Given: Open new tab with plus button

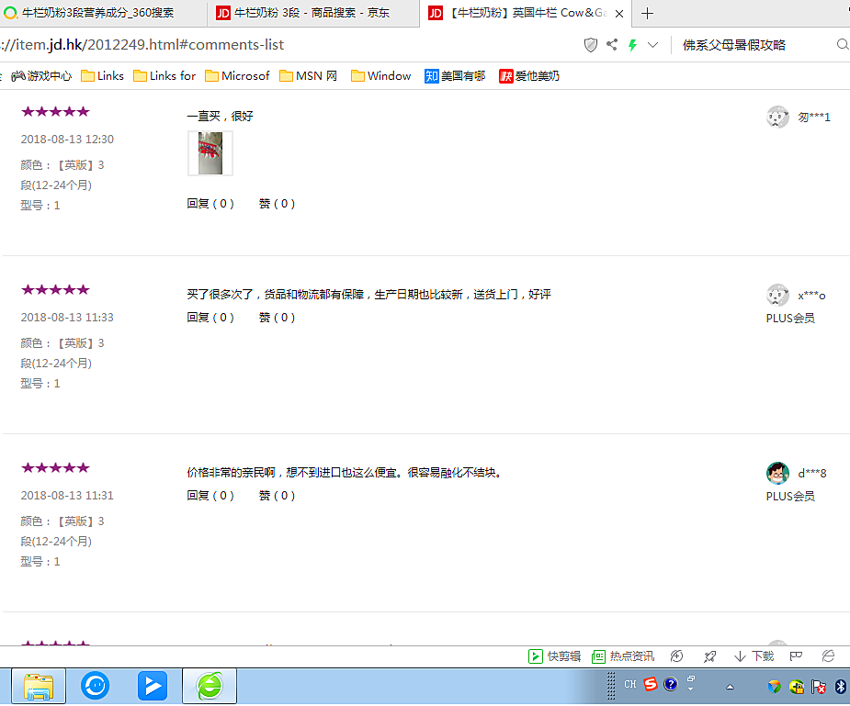Looking at the screenshot, I should pos(648,14).
